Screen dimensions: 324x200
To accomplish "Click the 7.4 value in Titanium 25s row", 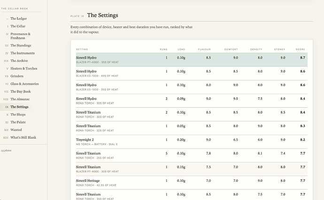I will coord(283,153).
